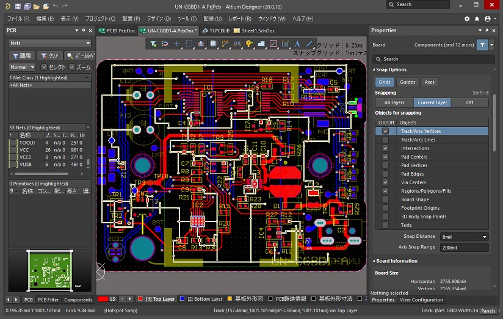Pick the dimension tool icon
Image resolution: width=503 pixels, height=319 pixels.
coord(285,43)
